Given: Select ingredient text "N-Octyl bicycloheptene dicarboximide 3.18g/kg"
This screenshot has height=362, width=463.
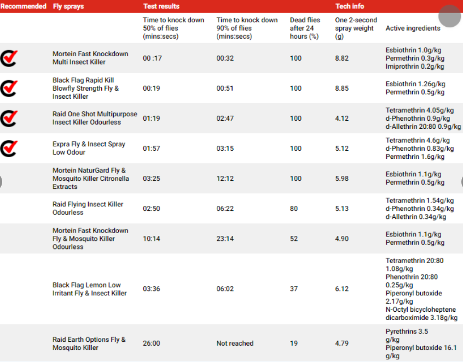Looking at the screenshot, I should coord(421,313).
